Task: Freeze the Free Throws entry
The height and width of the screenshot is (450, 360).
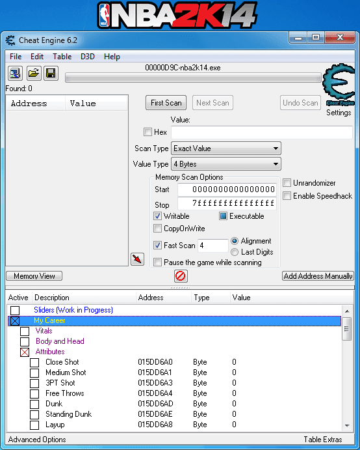Action: coord(34,394)
